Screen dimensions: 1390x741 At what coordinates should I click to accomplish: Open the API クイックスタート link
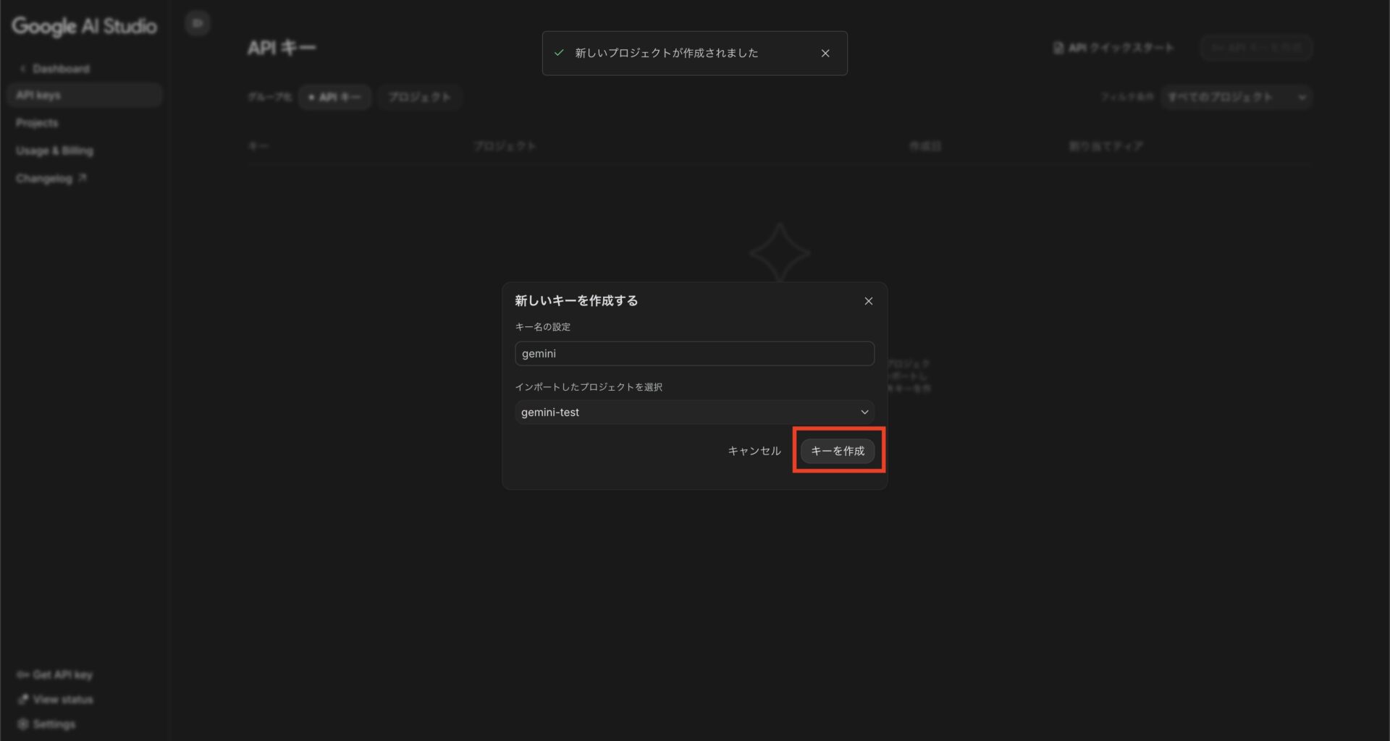click(x=1113, y=48)
